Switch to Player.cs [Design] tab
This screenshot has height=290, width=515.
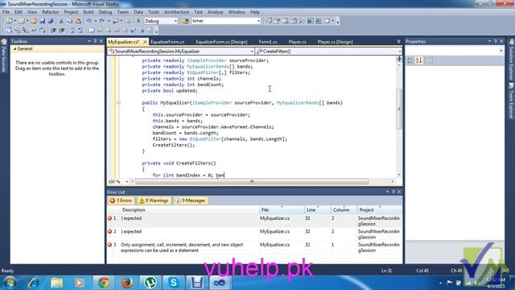tap(335, 42)
